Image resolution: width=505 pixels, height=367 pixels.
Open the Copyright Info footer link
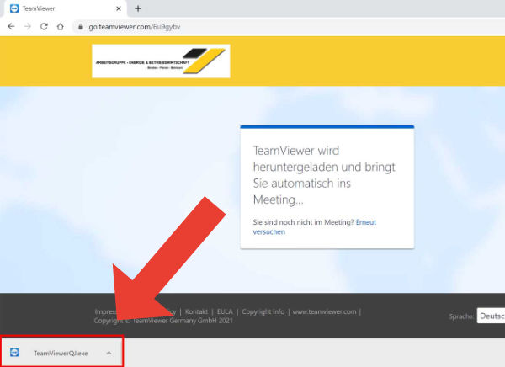pyautogui.click(x=263, y=311)
